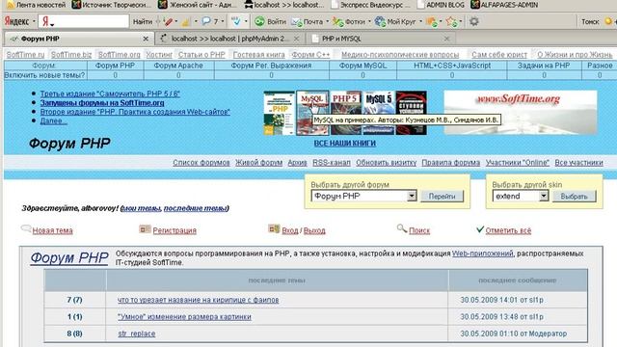Expand the spellcheck dropdown arrow
617x347 pixels.
[246, 21]
